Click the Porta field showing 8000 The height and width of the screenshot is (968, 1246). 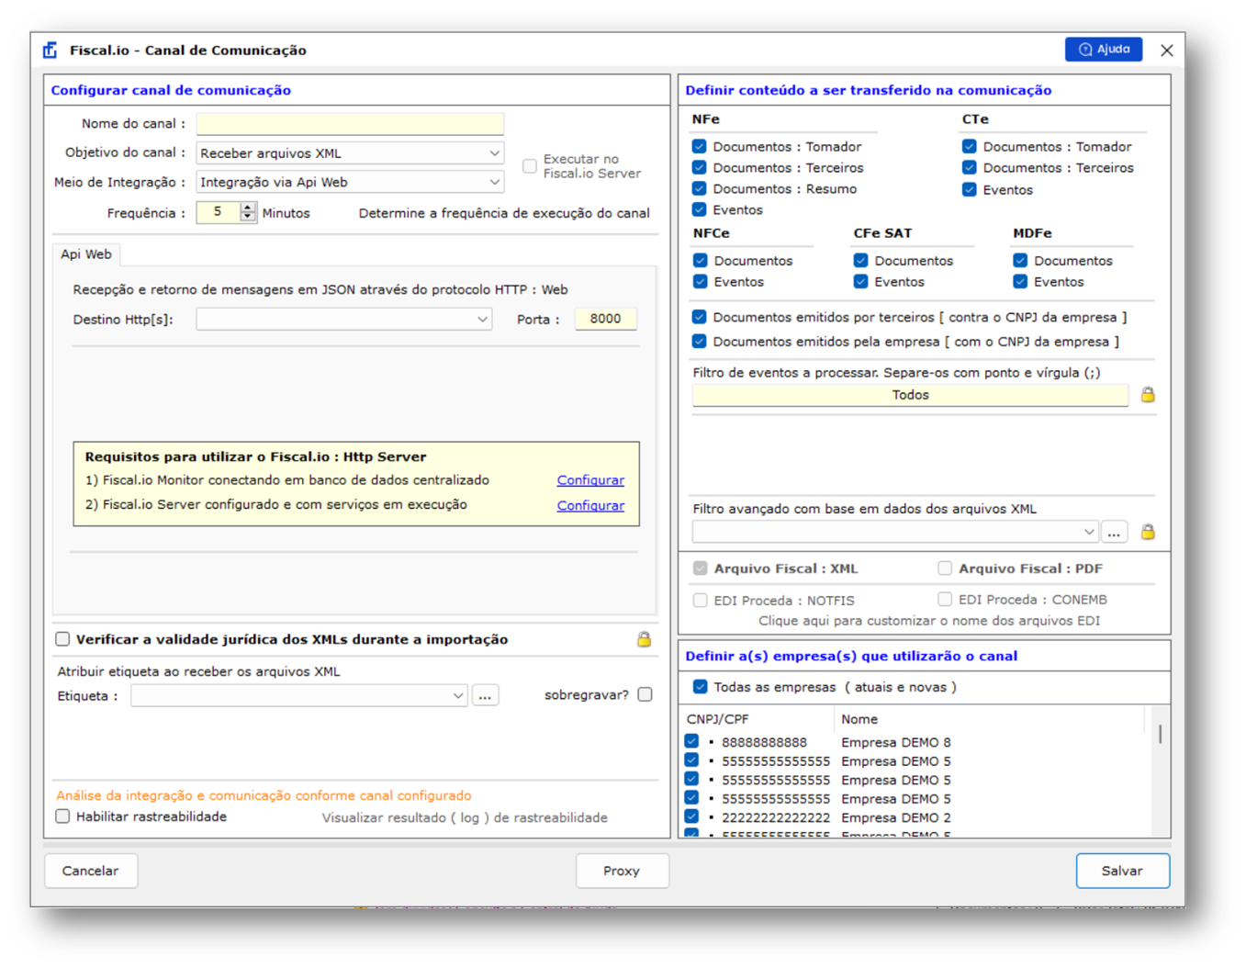pyautogui.click(x=605, y=319)
